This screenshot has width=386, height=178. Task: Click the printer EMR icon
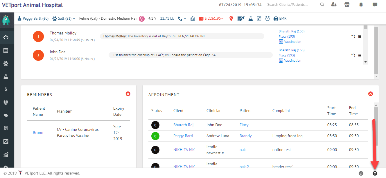[x=276, y=19]
